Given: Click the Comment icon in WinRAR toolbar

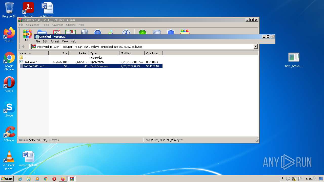Looking at the screenshot, I should [x=157, y=32].
